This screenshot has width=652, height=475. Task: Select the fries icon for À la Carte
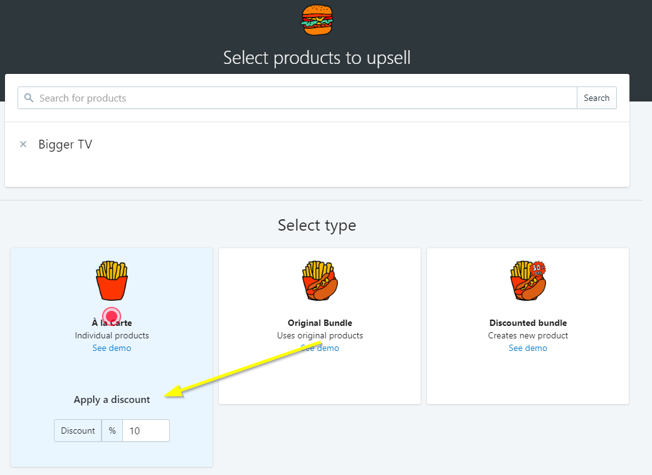[112, 281]
